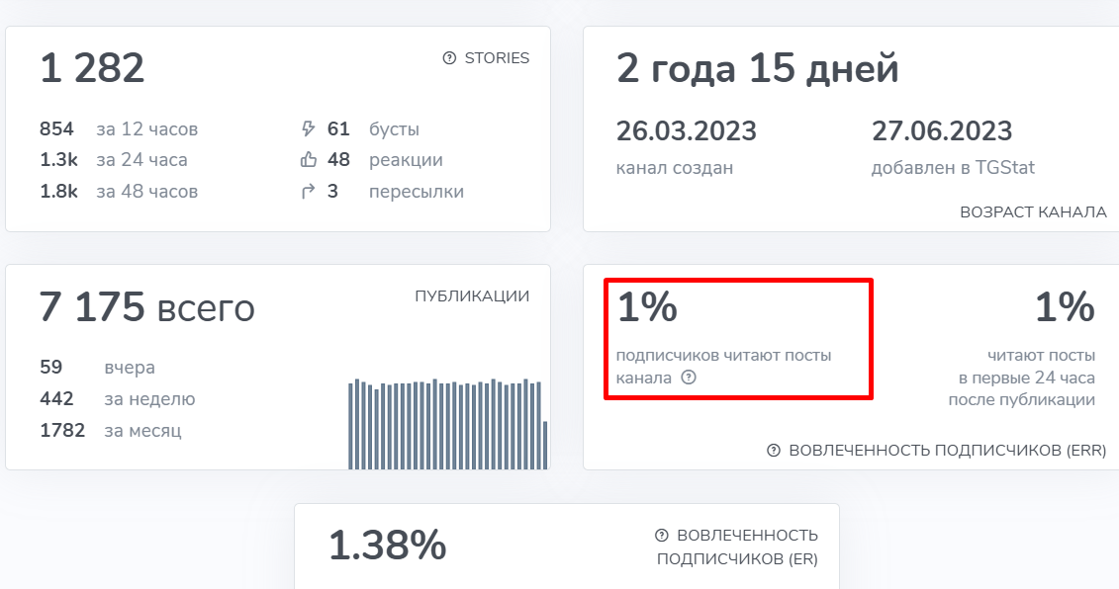
Task: Click the help icon beside ВОВЛЕЧЕННОСТЬ ПОДПИСЧИКОВ (ER)
Action: [x=662, y=536]
